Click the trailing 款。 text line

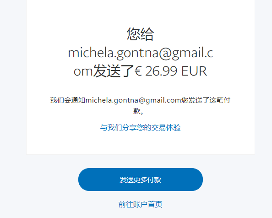pos(138,111)
